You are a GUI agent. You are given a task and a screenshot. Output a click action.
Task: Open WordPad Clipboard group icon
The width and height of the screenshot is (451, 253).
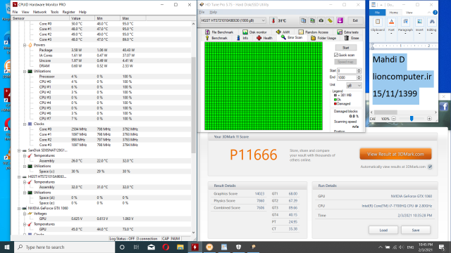378,22
